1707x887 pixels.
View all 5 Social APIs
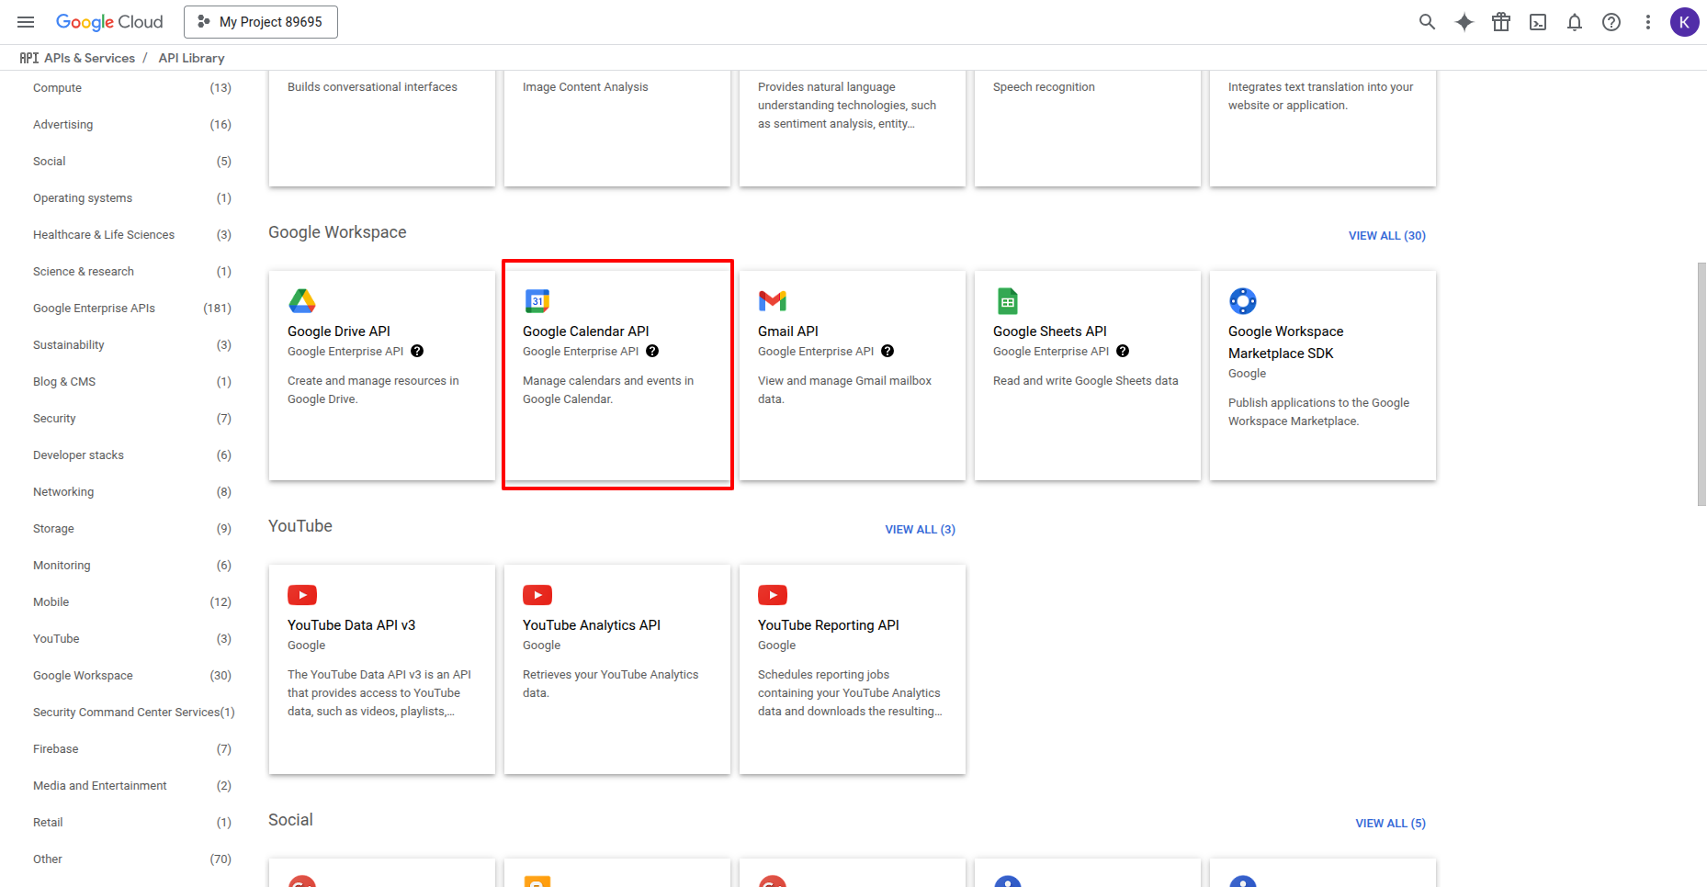pos(1391,824)
